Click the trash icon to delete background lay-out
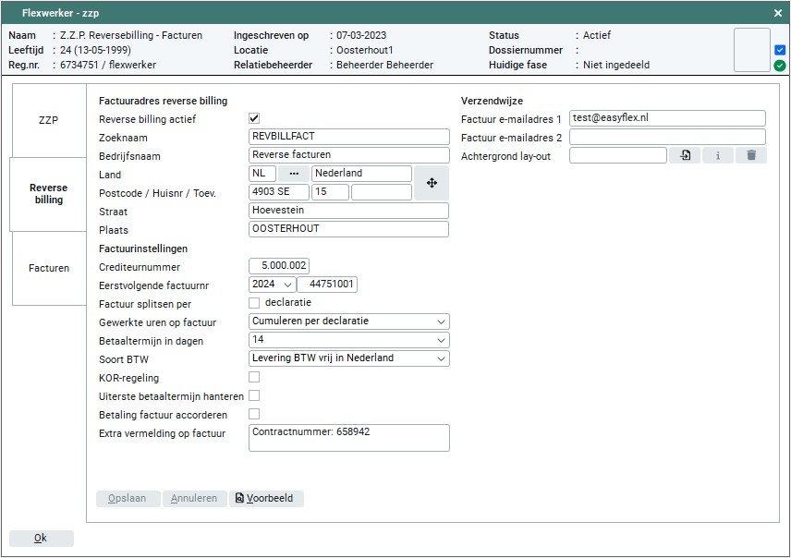 (x=751, y=156)
